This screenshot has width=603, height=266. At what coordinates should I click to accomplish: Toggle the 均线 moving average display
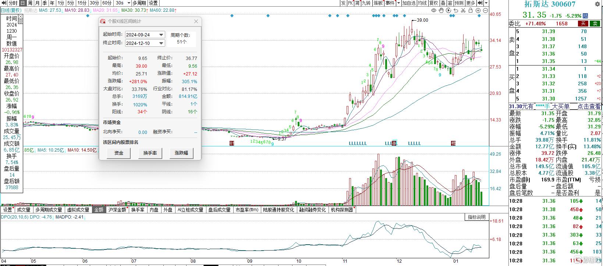(x=422, y=3)
